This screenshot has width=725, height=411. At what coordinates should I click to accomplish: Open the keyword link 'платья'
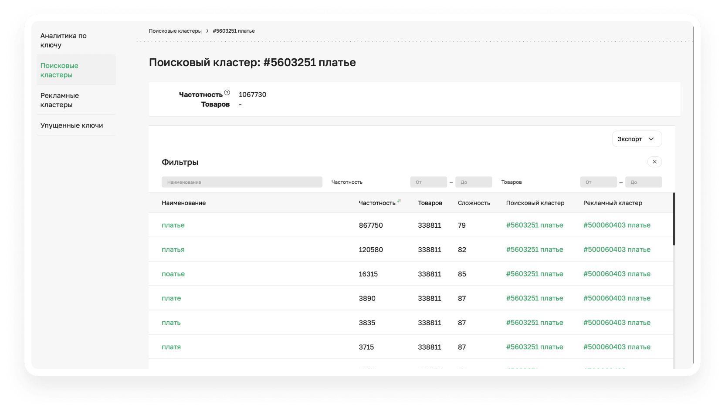click(173, 249)
